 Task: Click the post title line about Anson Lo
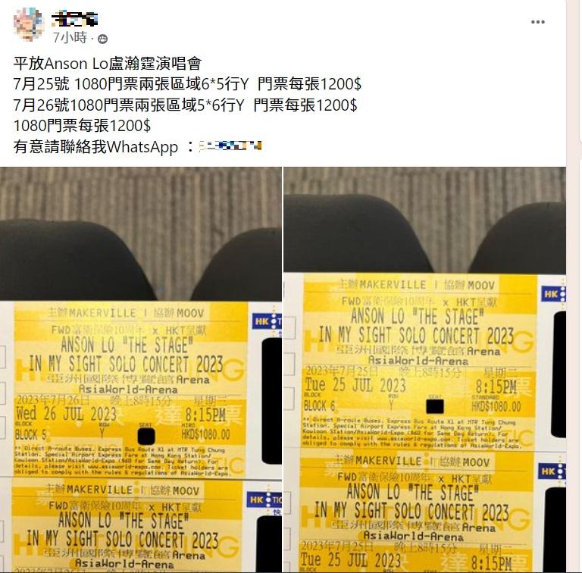pos(108,64)
